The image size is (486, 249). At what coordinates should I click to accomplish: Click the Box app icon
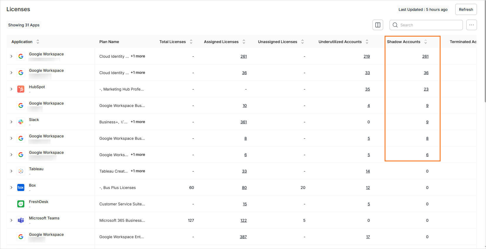point(21,187)
